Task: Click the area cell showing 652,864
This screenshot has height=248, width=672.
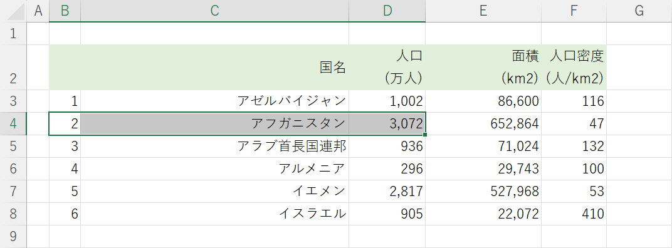Action: (x=483, y=124)
